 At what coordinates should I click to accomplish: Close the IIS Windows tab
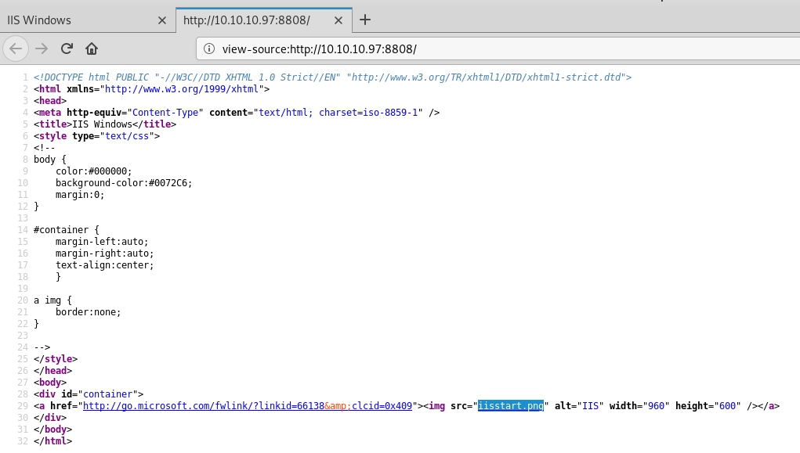[x=161, y=20]
